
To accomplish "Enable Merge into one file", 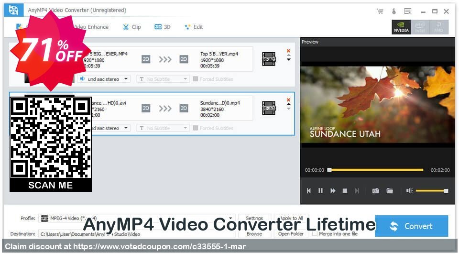I will [315, 234].
